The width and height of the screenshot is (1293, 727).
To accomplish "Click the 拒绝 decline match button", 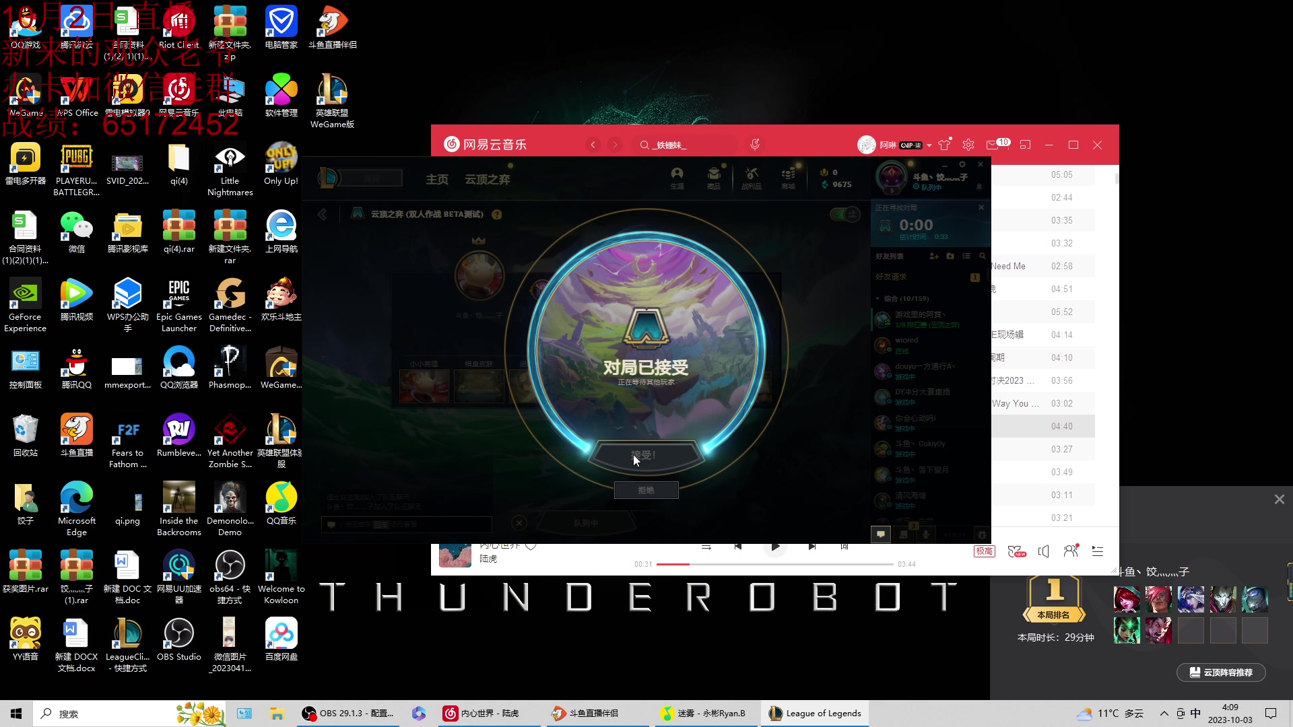I will coord(646,490).
